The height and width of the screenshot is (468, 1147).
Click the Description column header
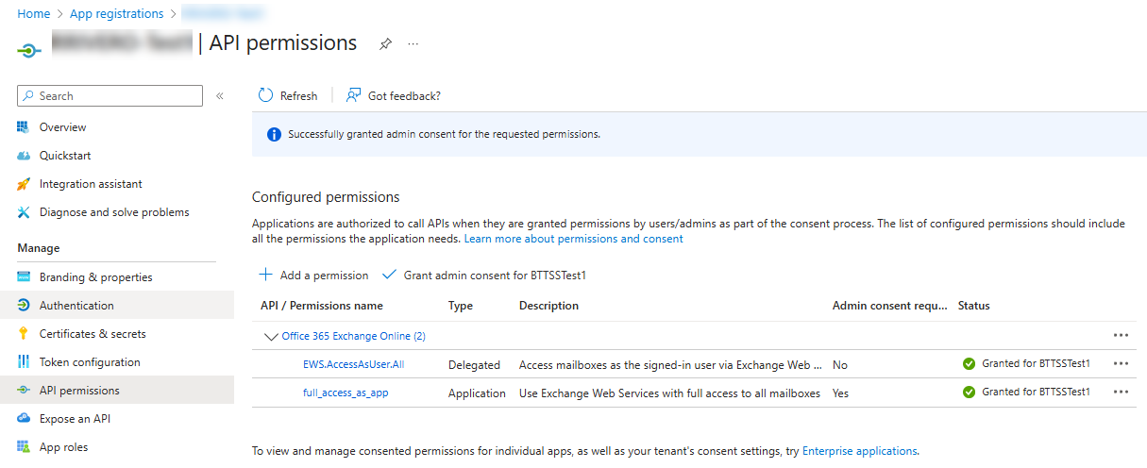click(x=548, y=306)
